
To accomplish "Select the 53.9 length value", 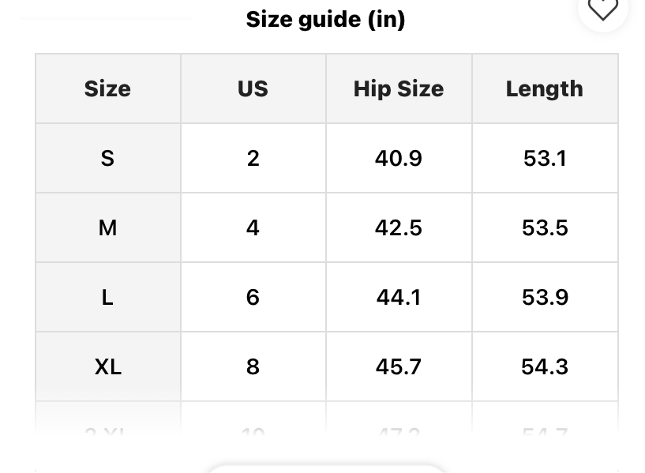I will tap(545, 297).
